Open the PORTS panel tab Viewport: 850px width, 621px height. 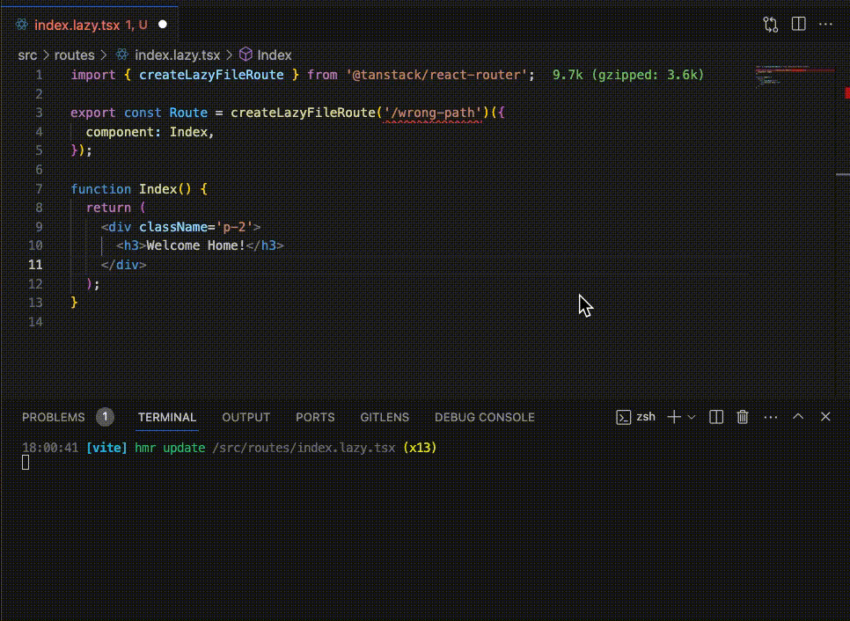(x=315, y=417)
